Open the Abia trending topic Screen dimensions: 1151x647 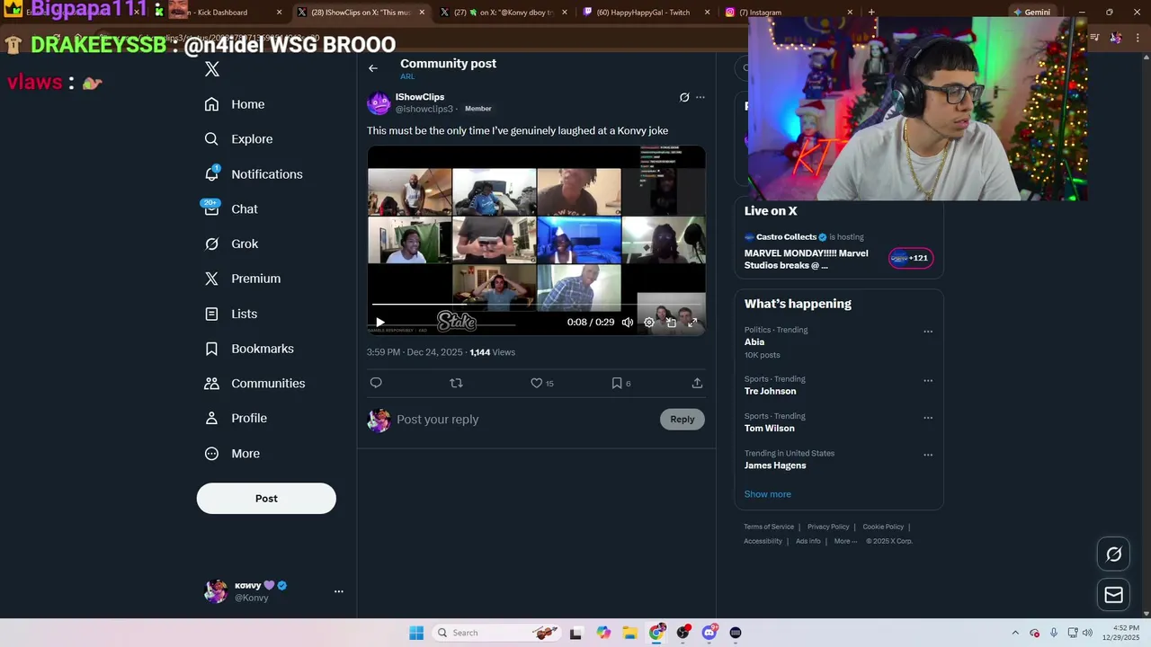coord(754,342)
